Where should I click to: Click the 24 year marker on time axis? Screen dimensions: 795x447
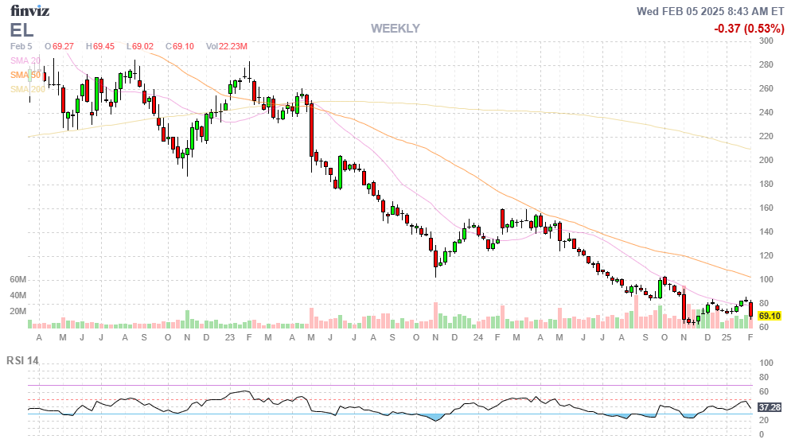[477, 338]
